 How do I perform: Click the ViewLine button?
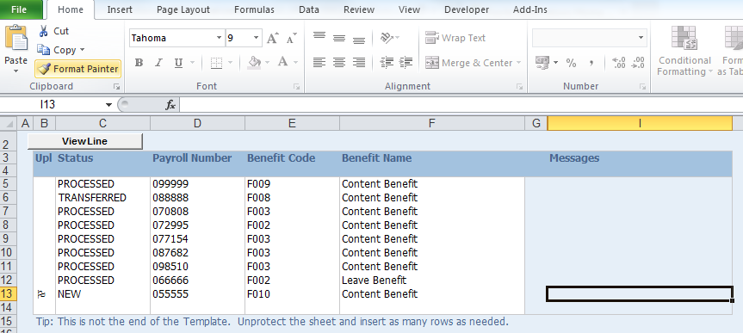pyautogui.click(x=85, y=141)
